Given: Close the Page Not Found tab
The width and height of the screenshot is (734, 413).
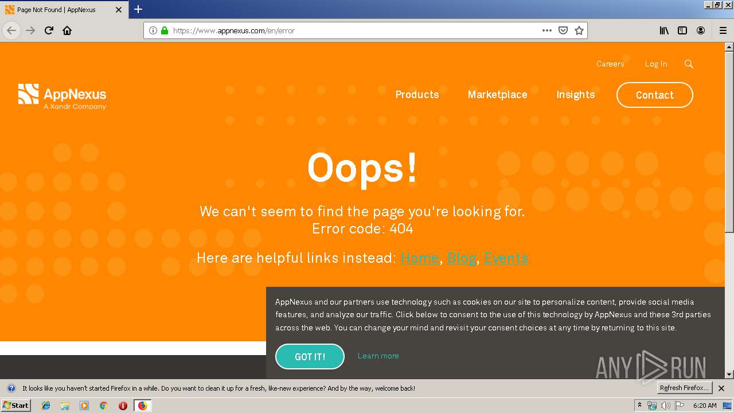Looking at the screenshot, I should click(119, 10).
